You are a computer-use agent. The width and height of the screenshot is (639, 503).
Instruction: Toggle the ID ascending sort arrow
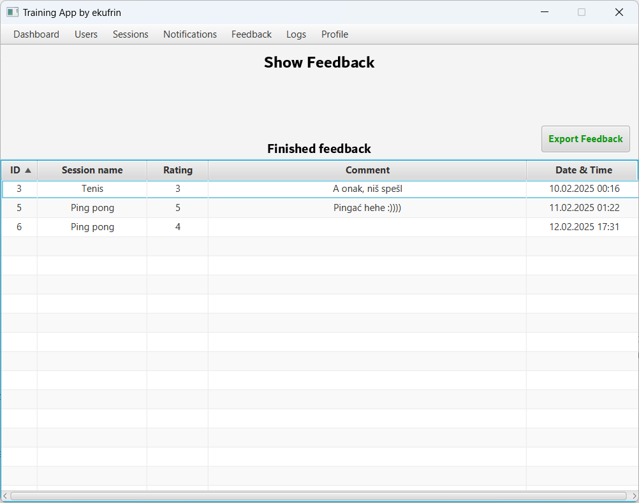(28, 170)
